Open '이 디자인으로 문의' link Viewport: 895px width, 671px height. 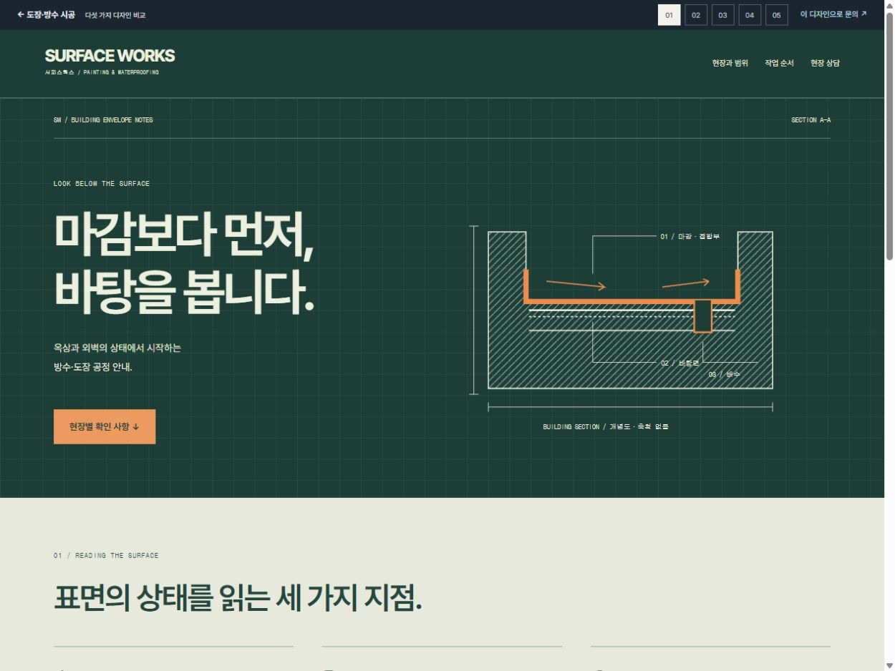pyautogui.click(x=833, y=14)
